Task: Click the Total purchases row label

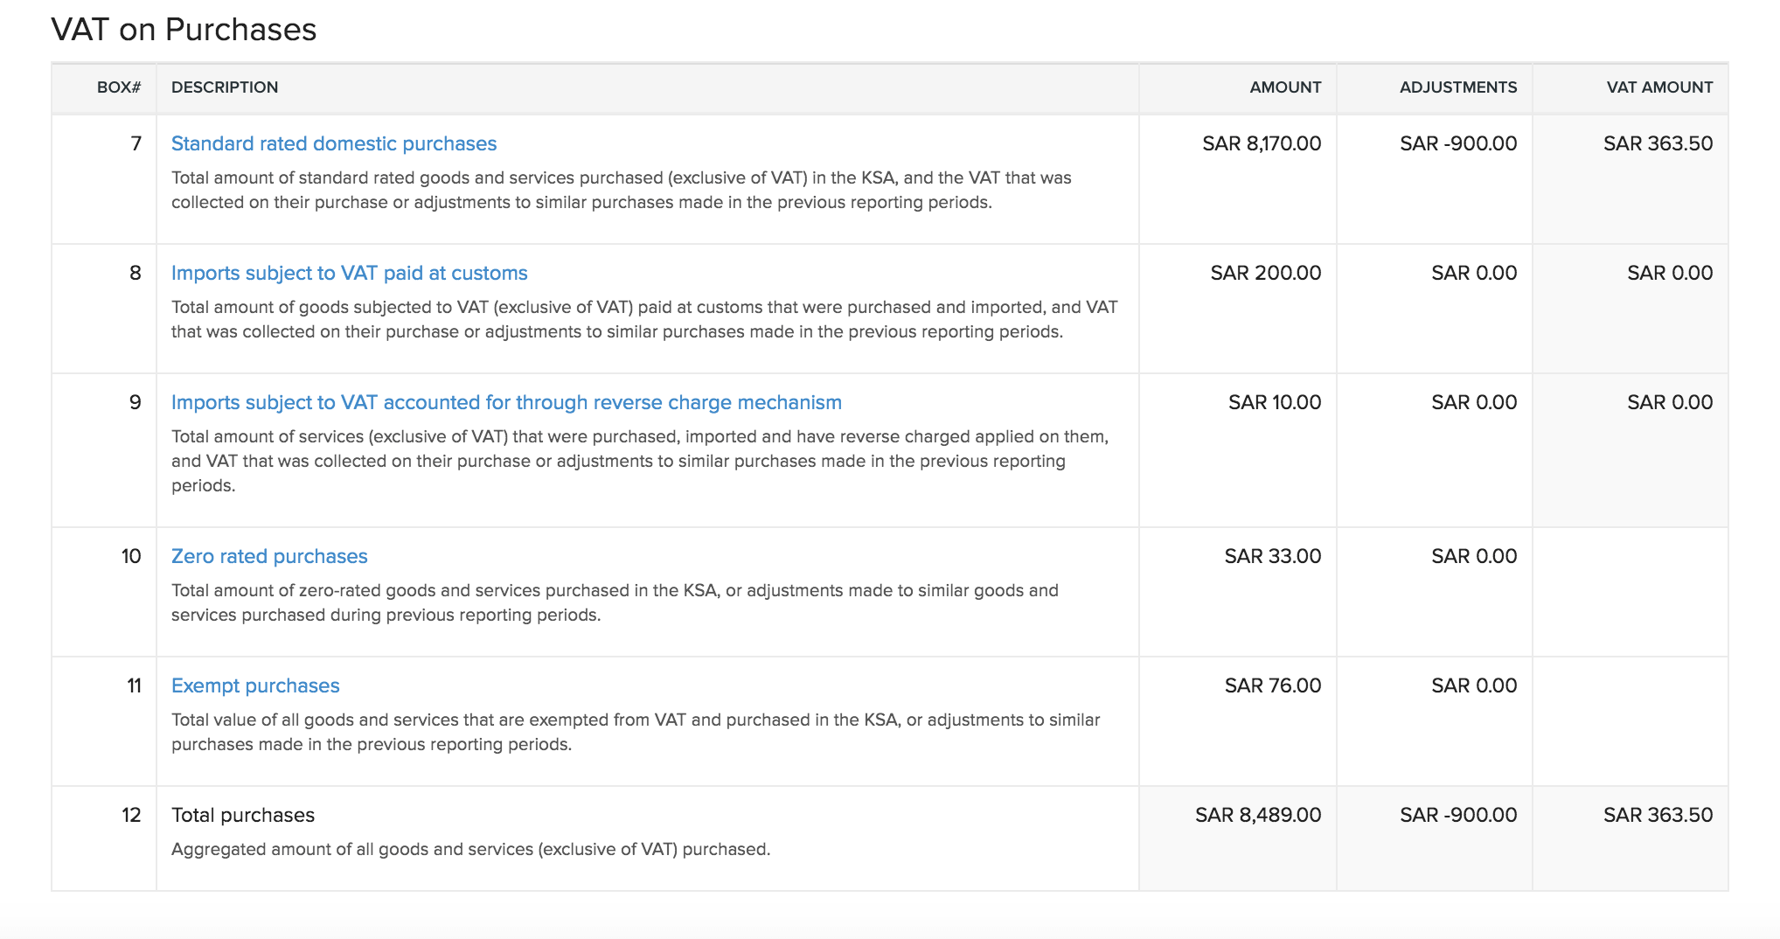Action: point(243,815)
